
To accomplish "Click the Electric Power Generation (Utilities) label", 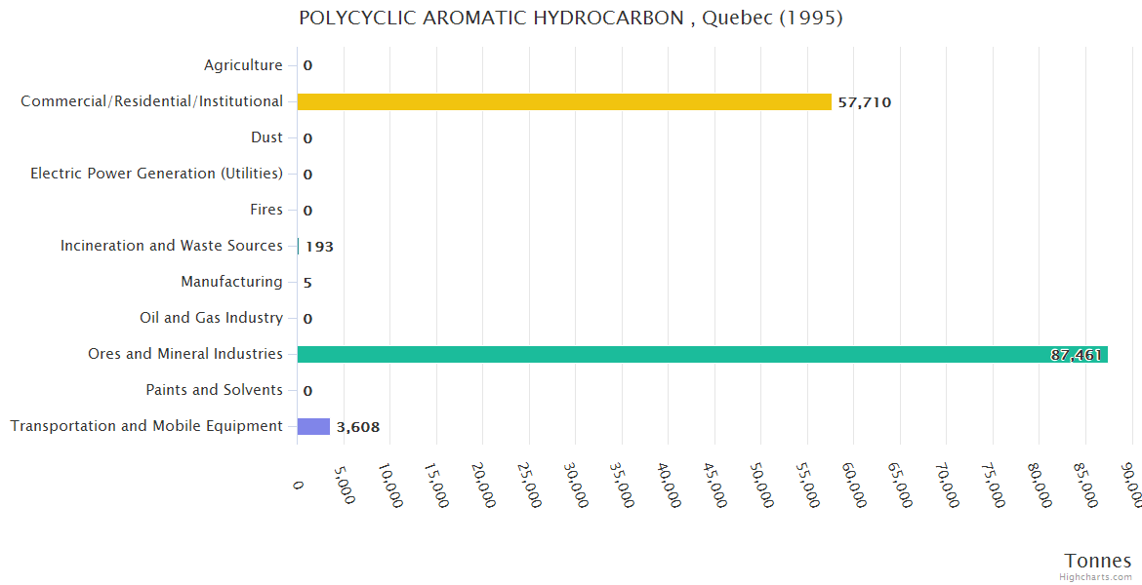I will click(156, 174).
